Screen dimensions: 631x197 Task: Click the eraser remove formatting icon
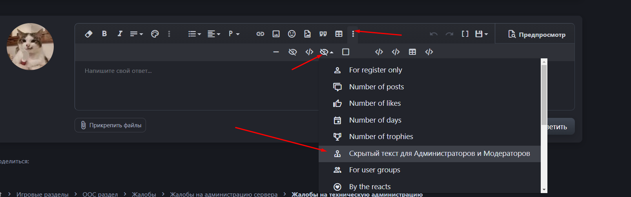[89, 34]
